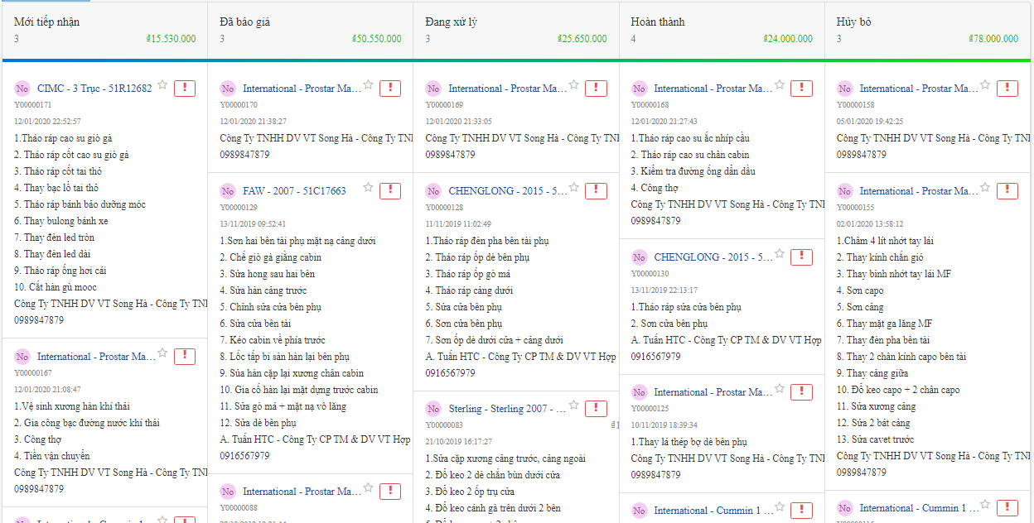
Task: Select the 'Hủy bỏ' column header
Action: click(853, 22)
